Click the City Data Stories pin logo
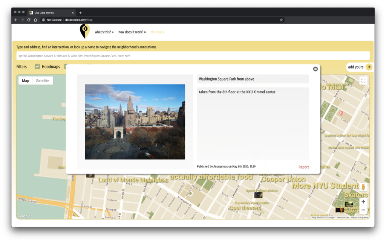The image size is (386, 242). pyautogui.click(x=85, y=32)
